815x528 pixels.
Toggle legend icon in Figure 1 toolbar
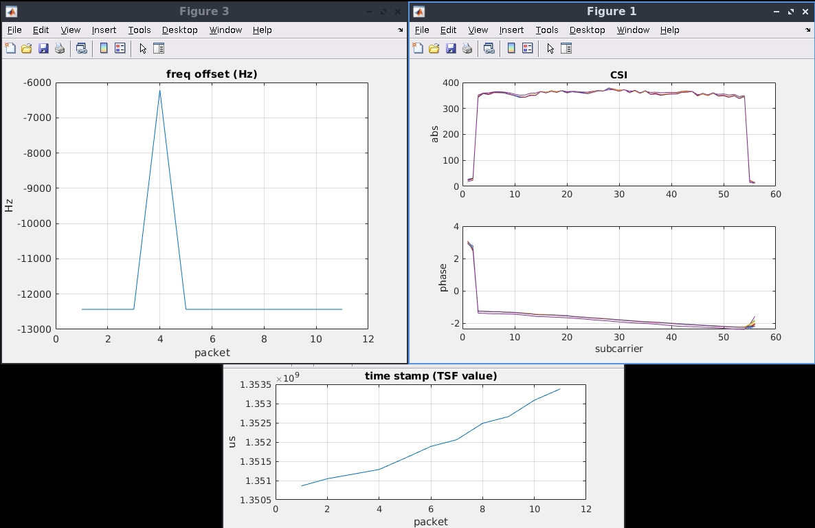tap(528, 48)
